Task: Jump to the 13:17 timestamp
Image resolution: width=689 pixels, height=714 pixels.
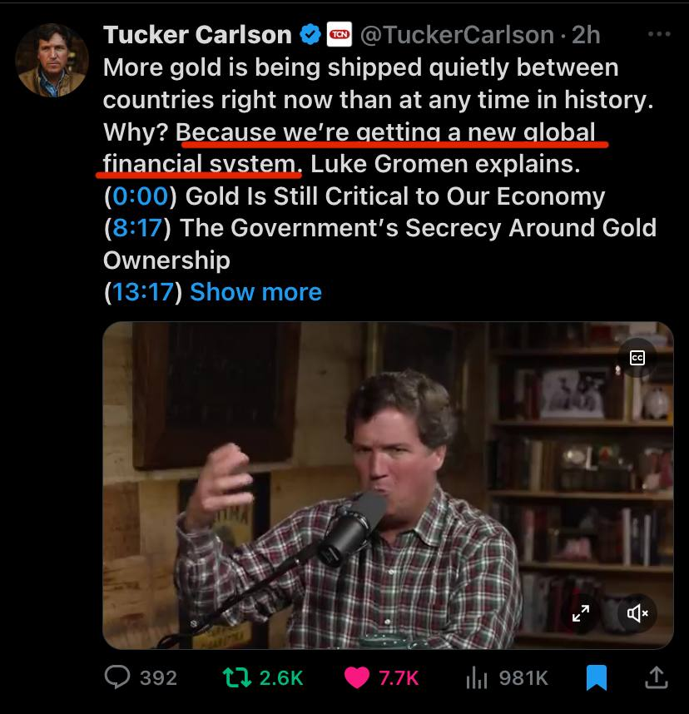Action: (x=142, y=292)
